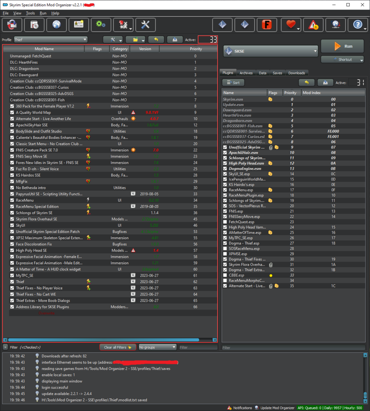
Task: Expand the folder open dropdown arrow
Action: coord(143,40)
